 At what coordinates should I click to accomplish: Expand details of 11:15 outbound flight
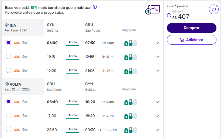pyautogui.click(x=157, y=57)
